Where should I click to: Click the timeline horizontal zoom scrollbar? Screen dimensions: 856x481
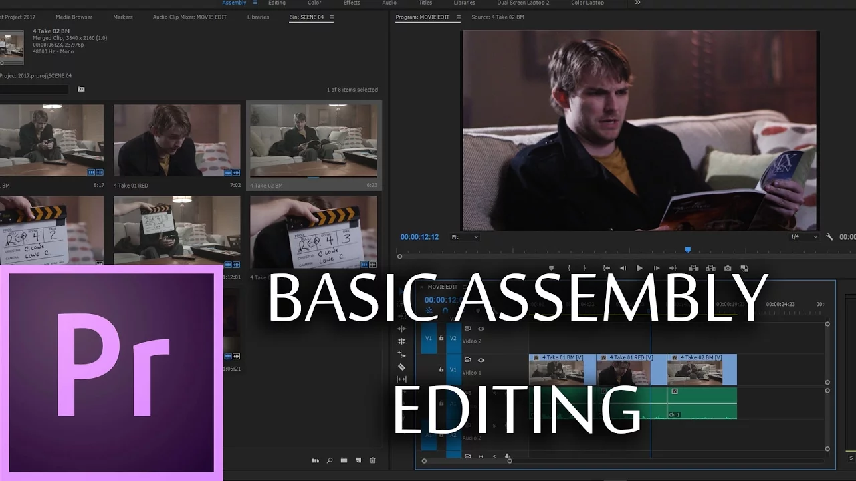[467, 461]
